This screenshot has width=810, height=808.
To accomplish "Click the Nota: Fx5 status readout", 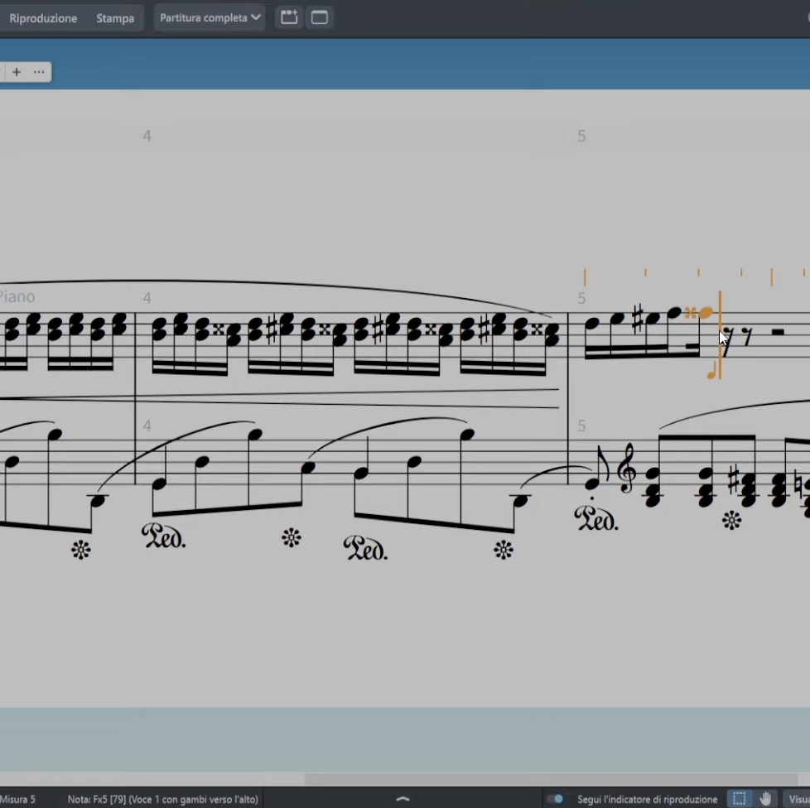I will [162, 799].
